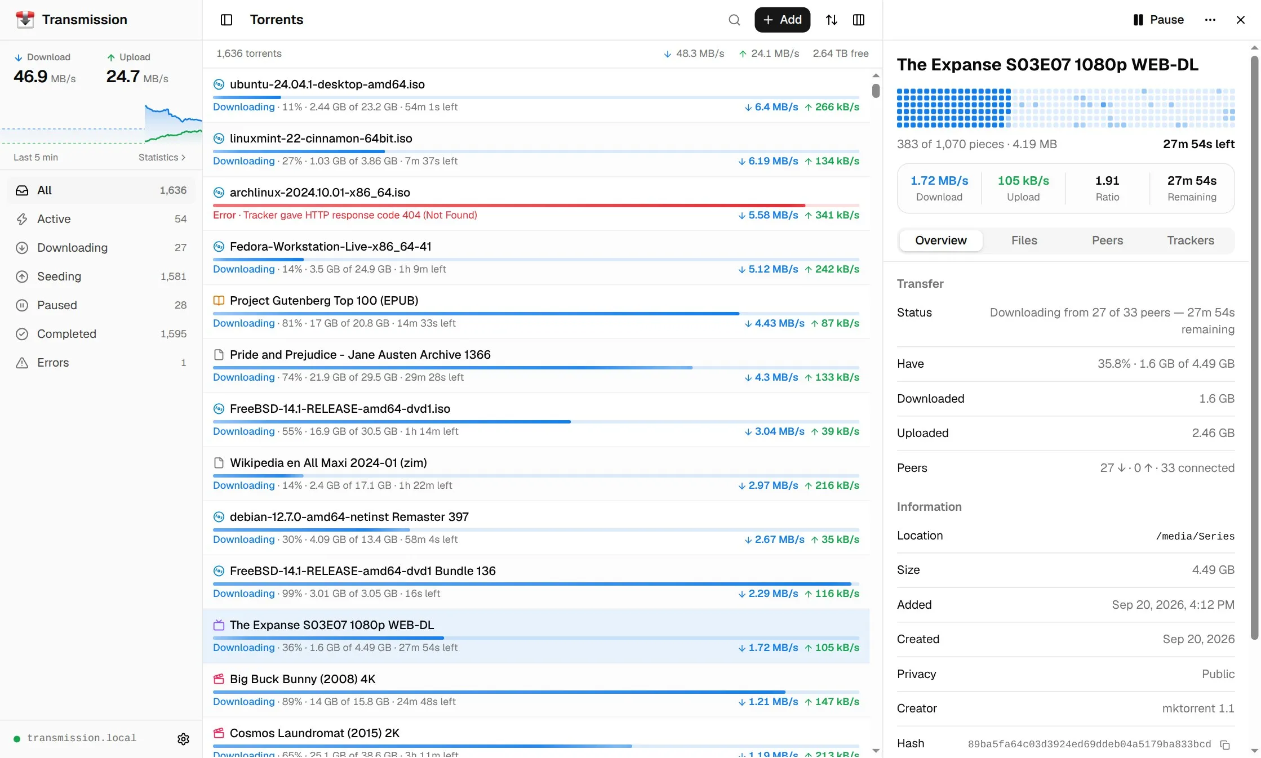Click archlinux torrent status icon
1261x758 pixels.
pyautogui.click(x=219, y=193)
